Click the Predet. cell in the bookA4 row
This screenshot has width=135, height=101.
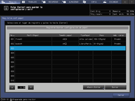[119, 44]
